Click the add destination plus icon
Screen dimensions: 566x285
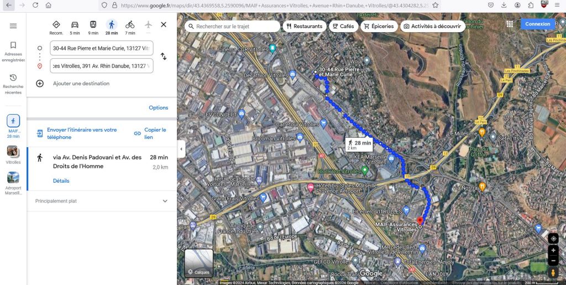[x=40, y=84]
